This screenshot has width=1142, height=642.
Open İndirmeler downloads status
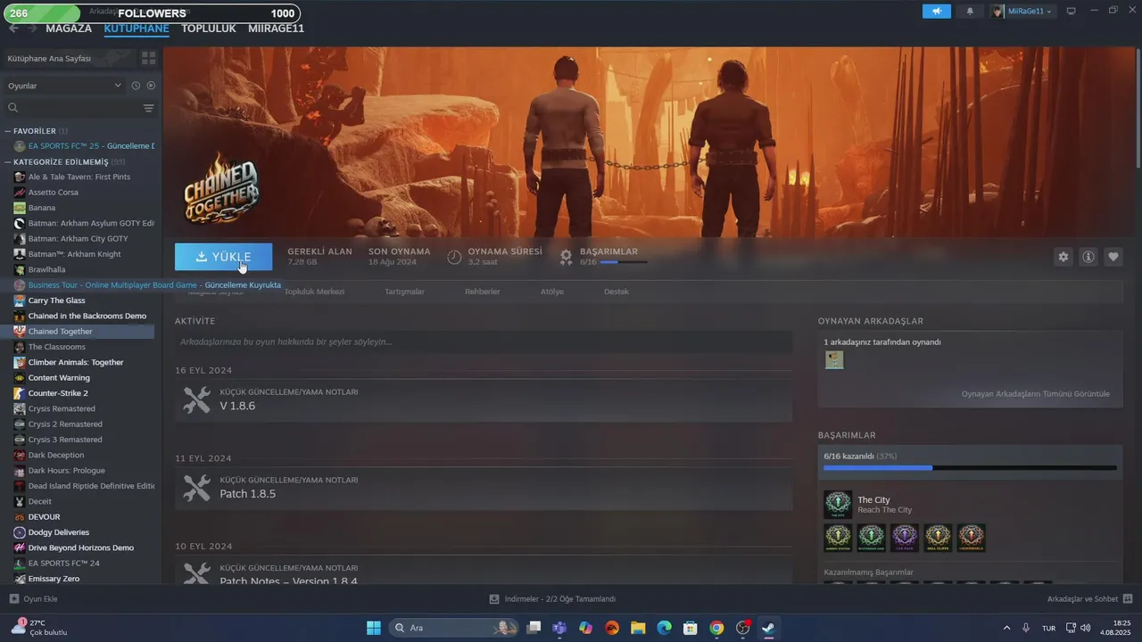[552, 599]
